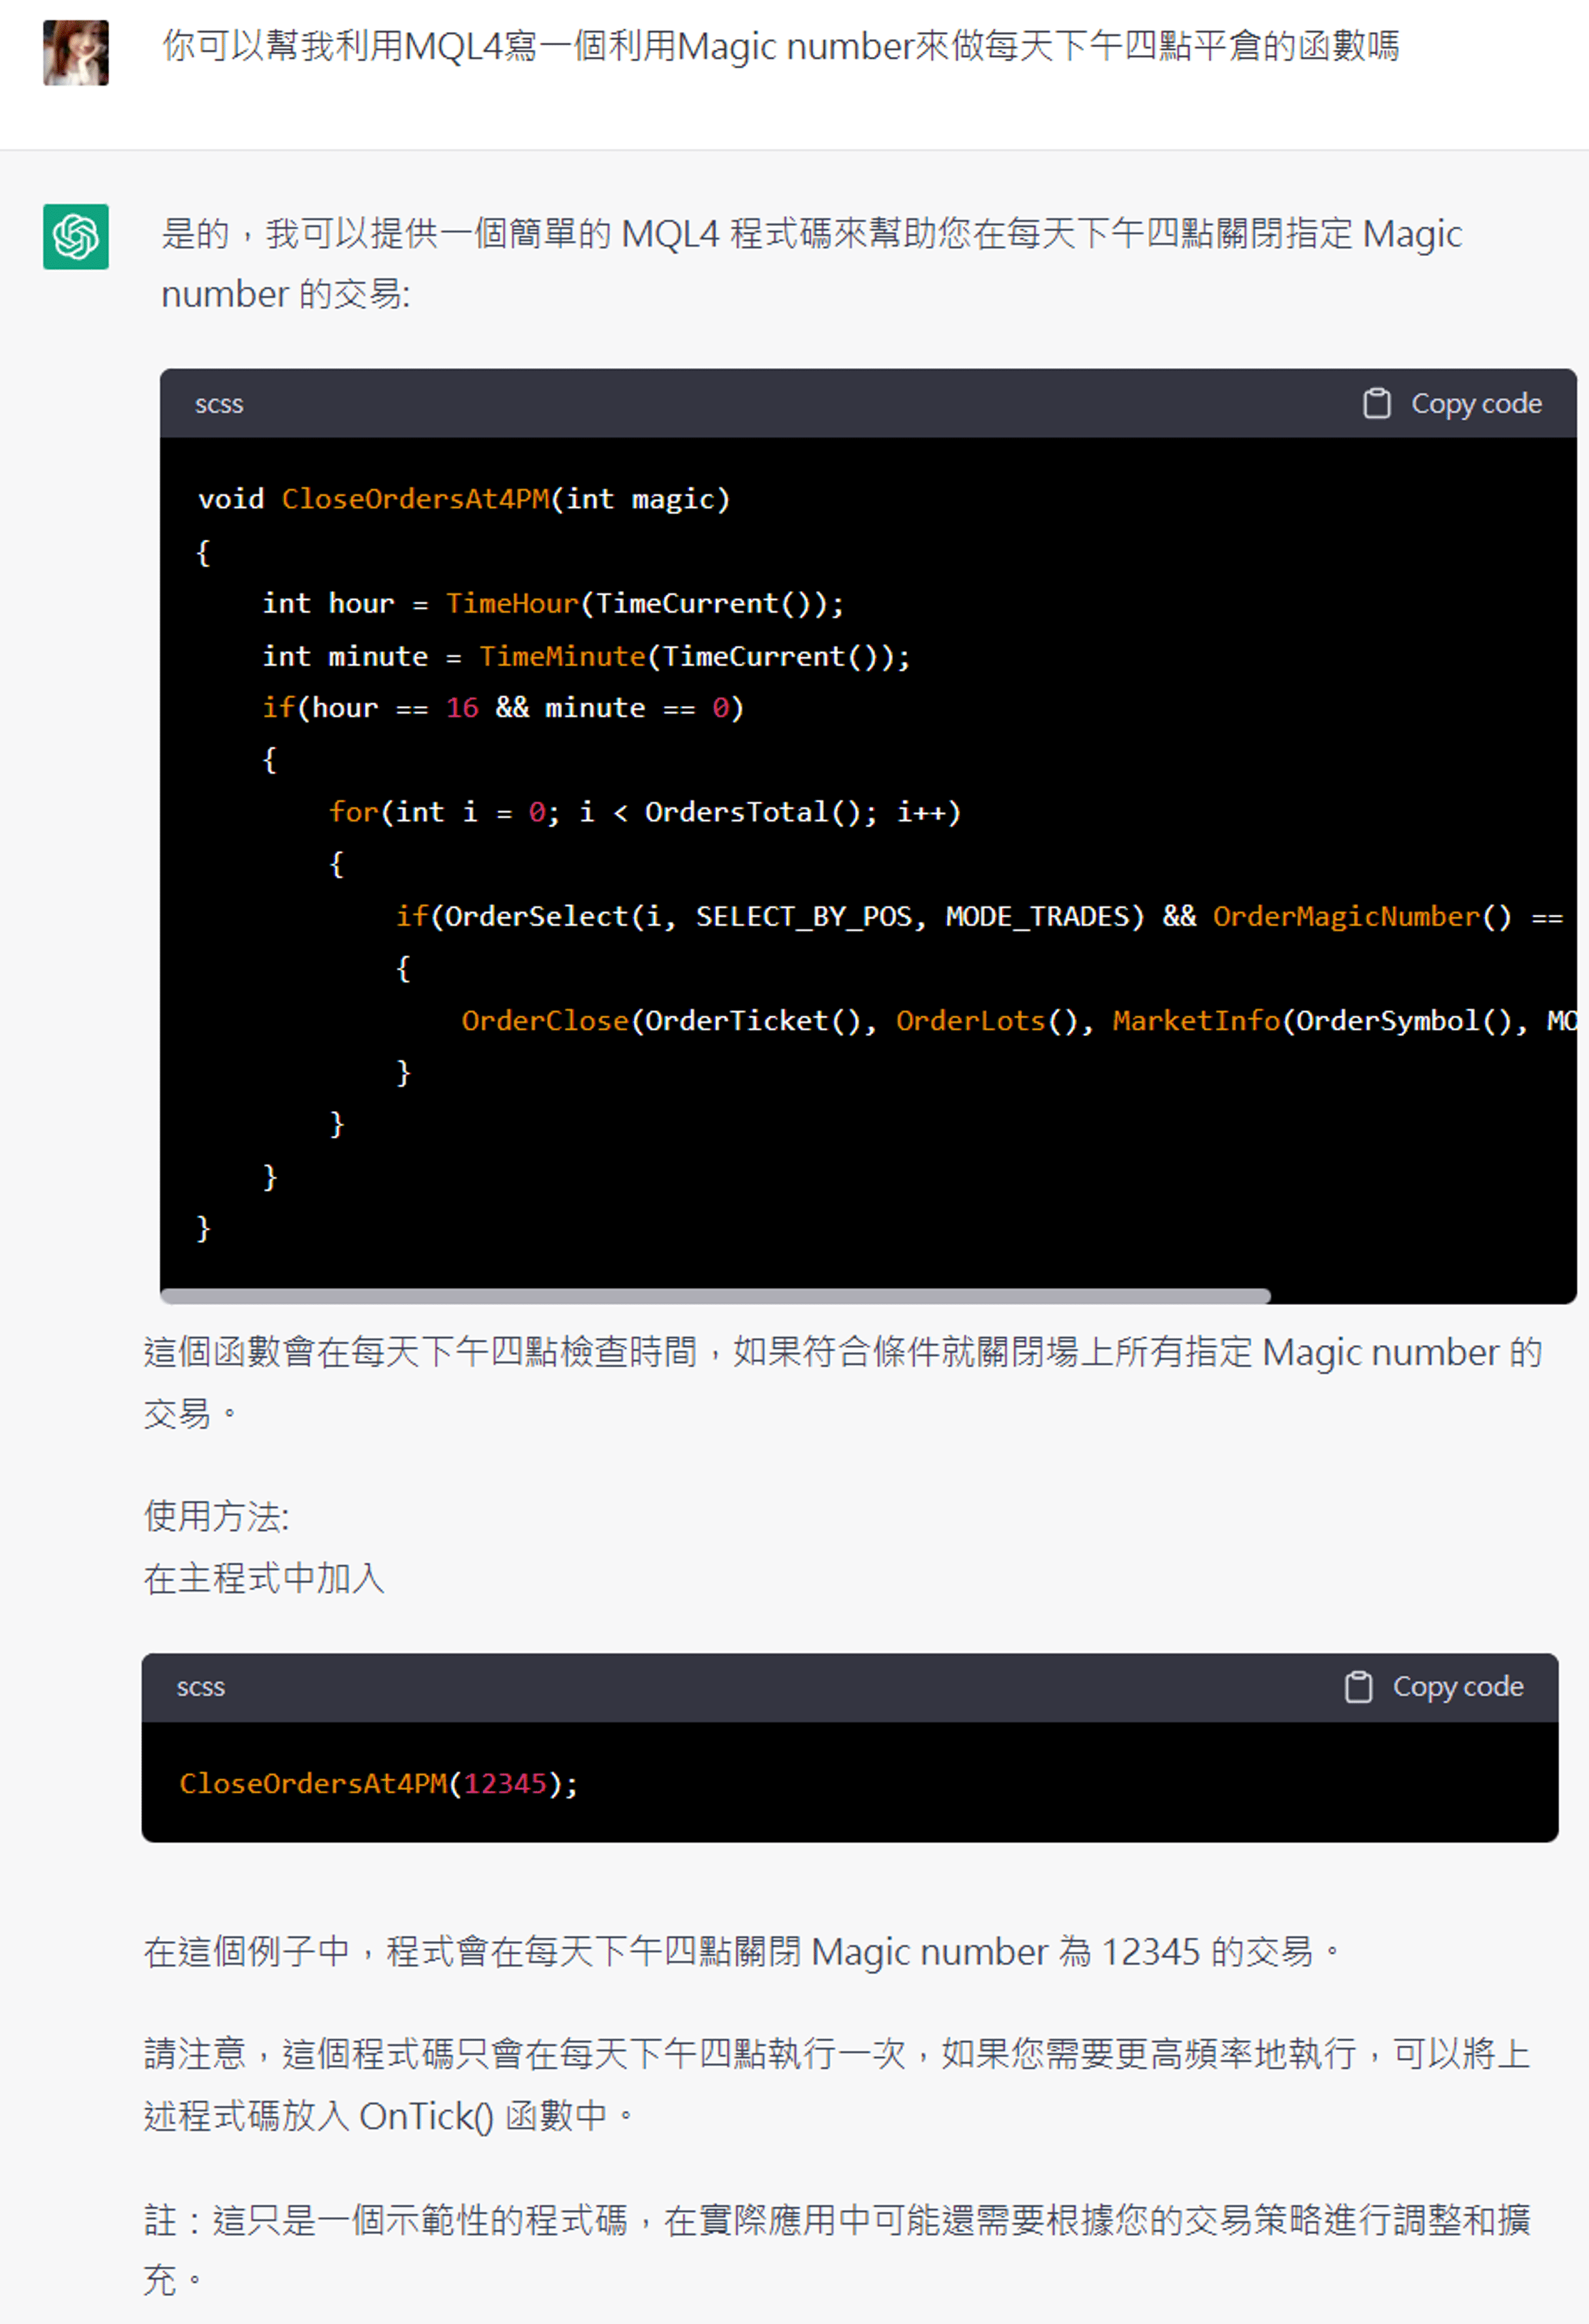The width and height of the screenshot is (1589, 2324).
Task: Click the user profile avatar photo
Action: pos(76,53)
